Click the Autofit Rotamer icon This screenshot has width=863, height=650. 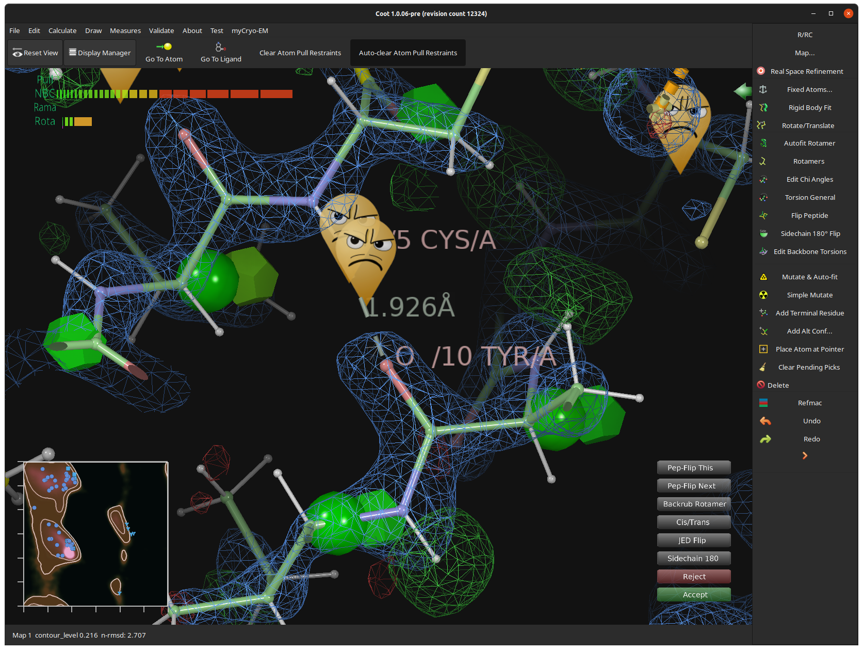click(763, 143)
